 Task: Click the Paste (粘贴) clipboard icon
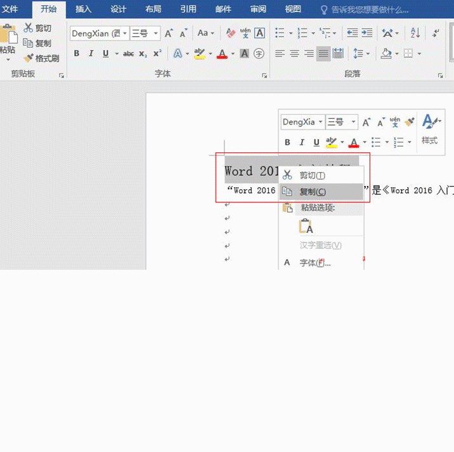point(9,34)
